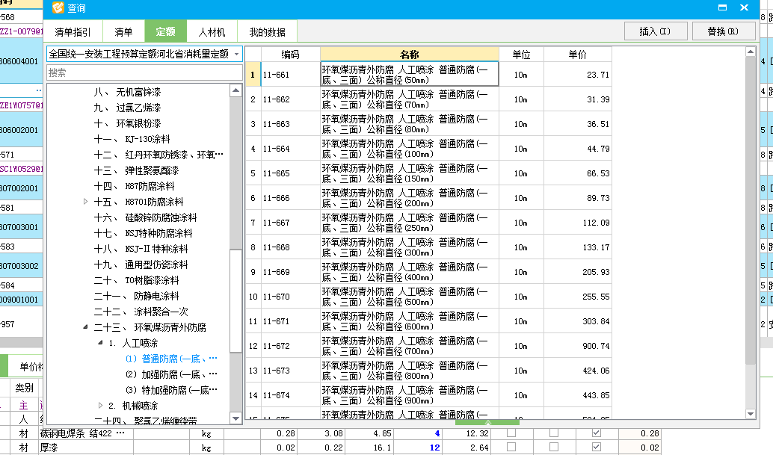This screenshot has height=455, width=773.
Task: Open the 我的数据 tab
Action: 267,32
